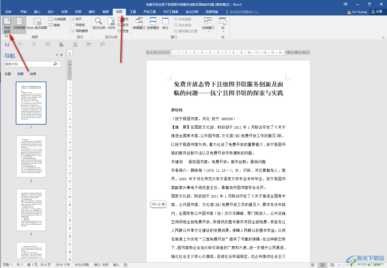Click 并排查看 side by side
This screenshot has height=268, width=387.
(x=183, y=19)
